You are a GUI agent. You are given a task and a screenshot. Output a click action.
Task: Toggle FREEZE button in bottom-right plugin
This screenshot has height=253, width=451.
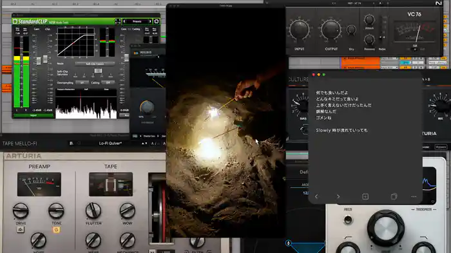coord(348,220)
